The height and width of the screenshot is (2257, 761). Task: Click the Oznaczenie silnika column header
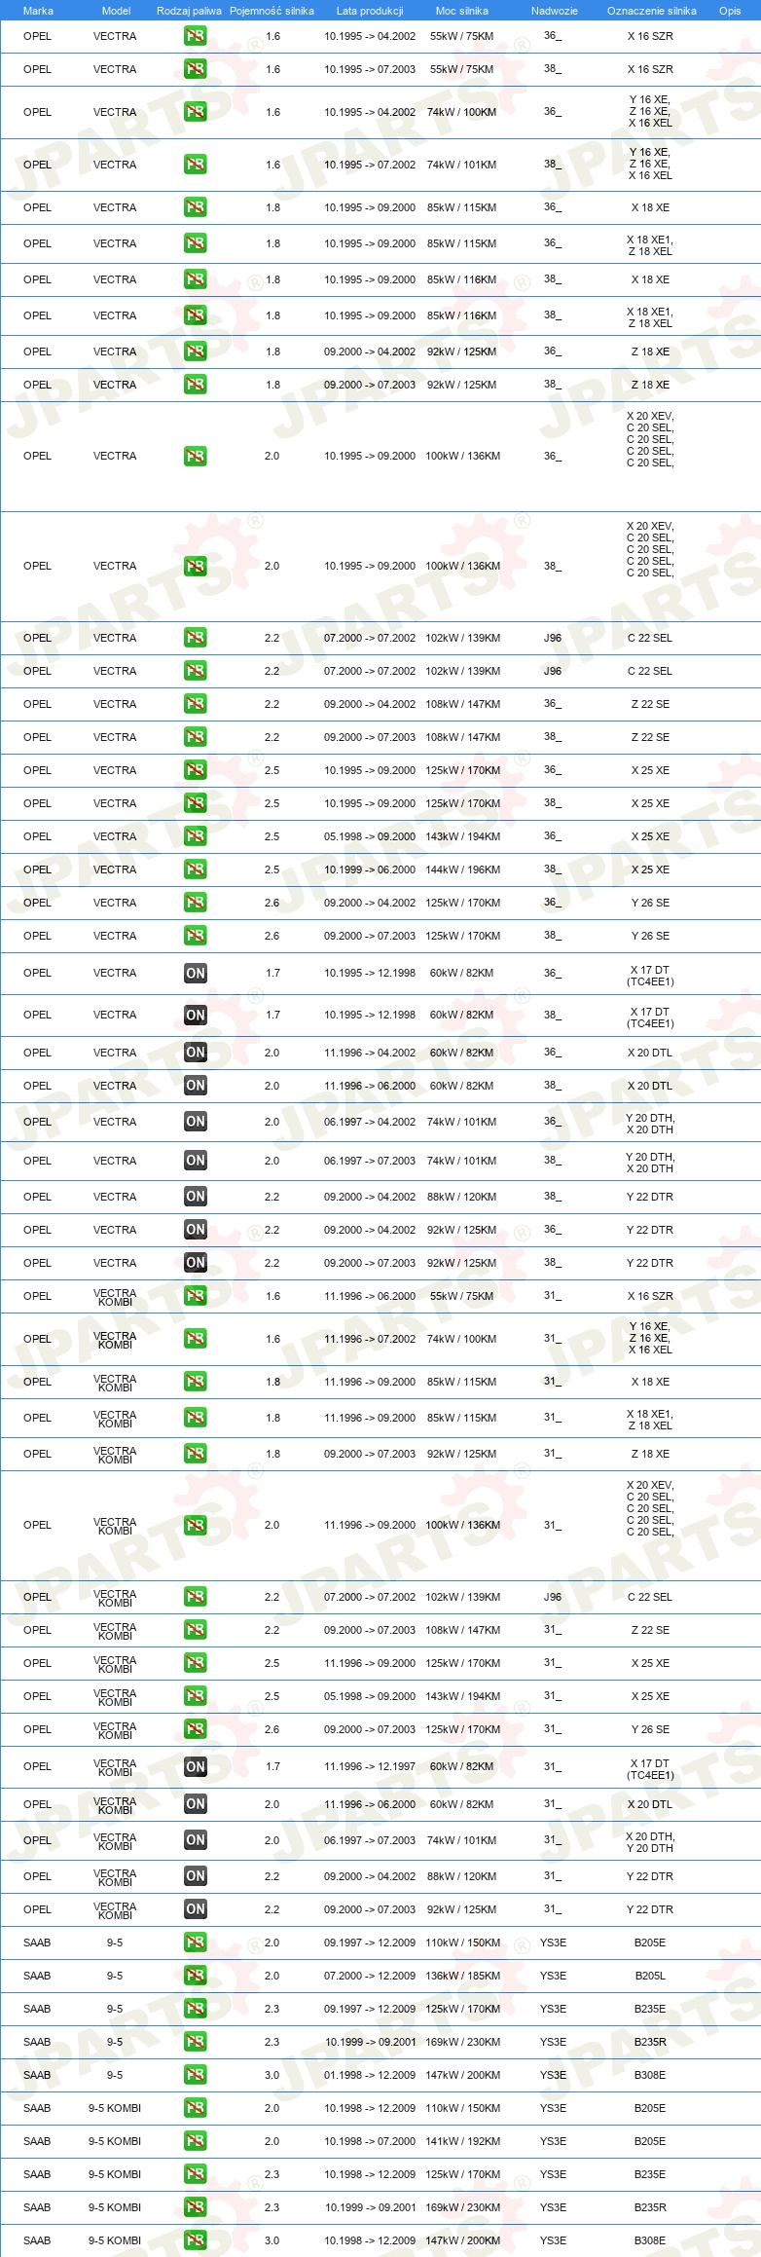[652, 11]
